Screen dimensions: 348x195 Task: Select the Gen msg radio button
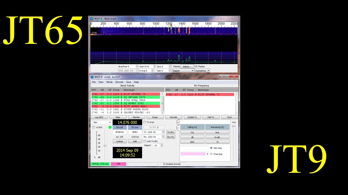211,148
